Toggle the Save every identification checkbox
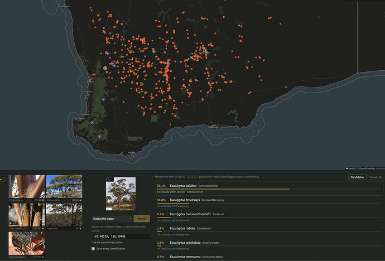The width and height of the screenshot is (385, 261). 93,249
